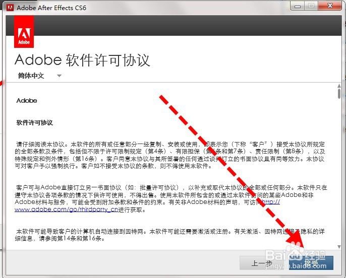
Task: Maximize the installer window
Action: [x=311, y=6]
